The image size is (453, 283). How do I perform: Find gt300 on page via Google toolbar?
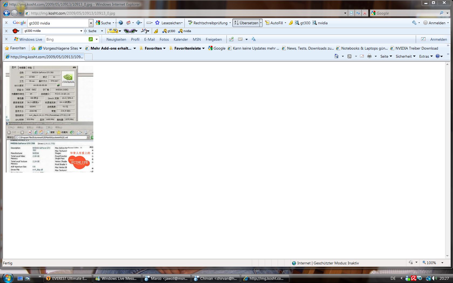tap(303, 23)
